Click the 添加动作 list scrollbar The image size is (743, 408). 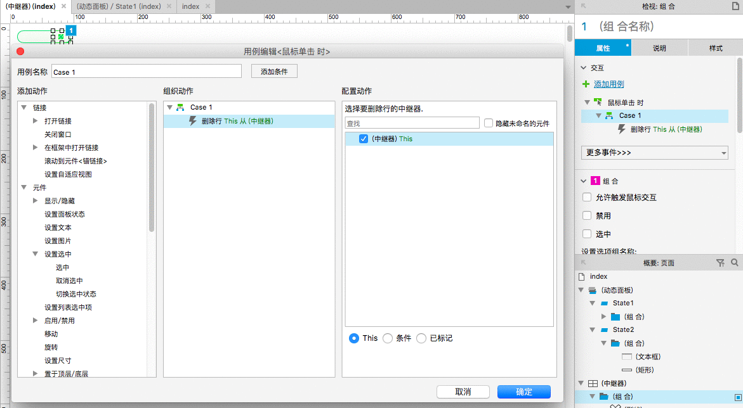[x=152, y=167]
